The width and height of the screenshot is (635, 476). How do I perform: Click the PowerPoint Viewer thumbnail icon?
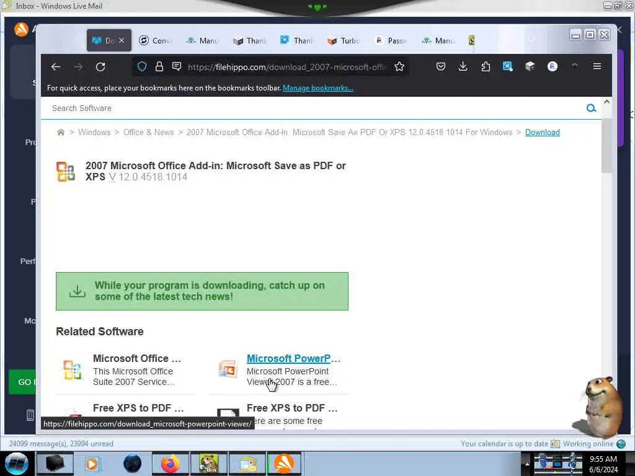(x=228, y=369)
